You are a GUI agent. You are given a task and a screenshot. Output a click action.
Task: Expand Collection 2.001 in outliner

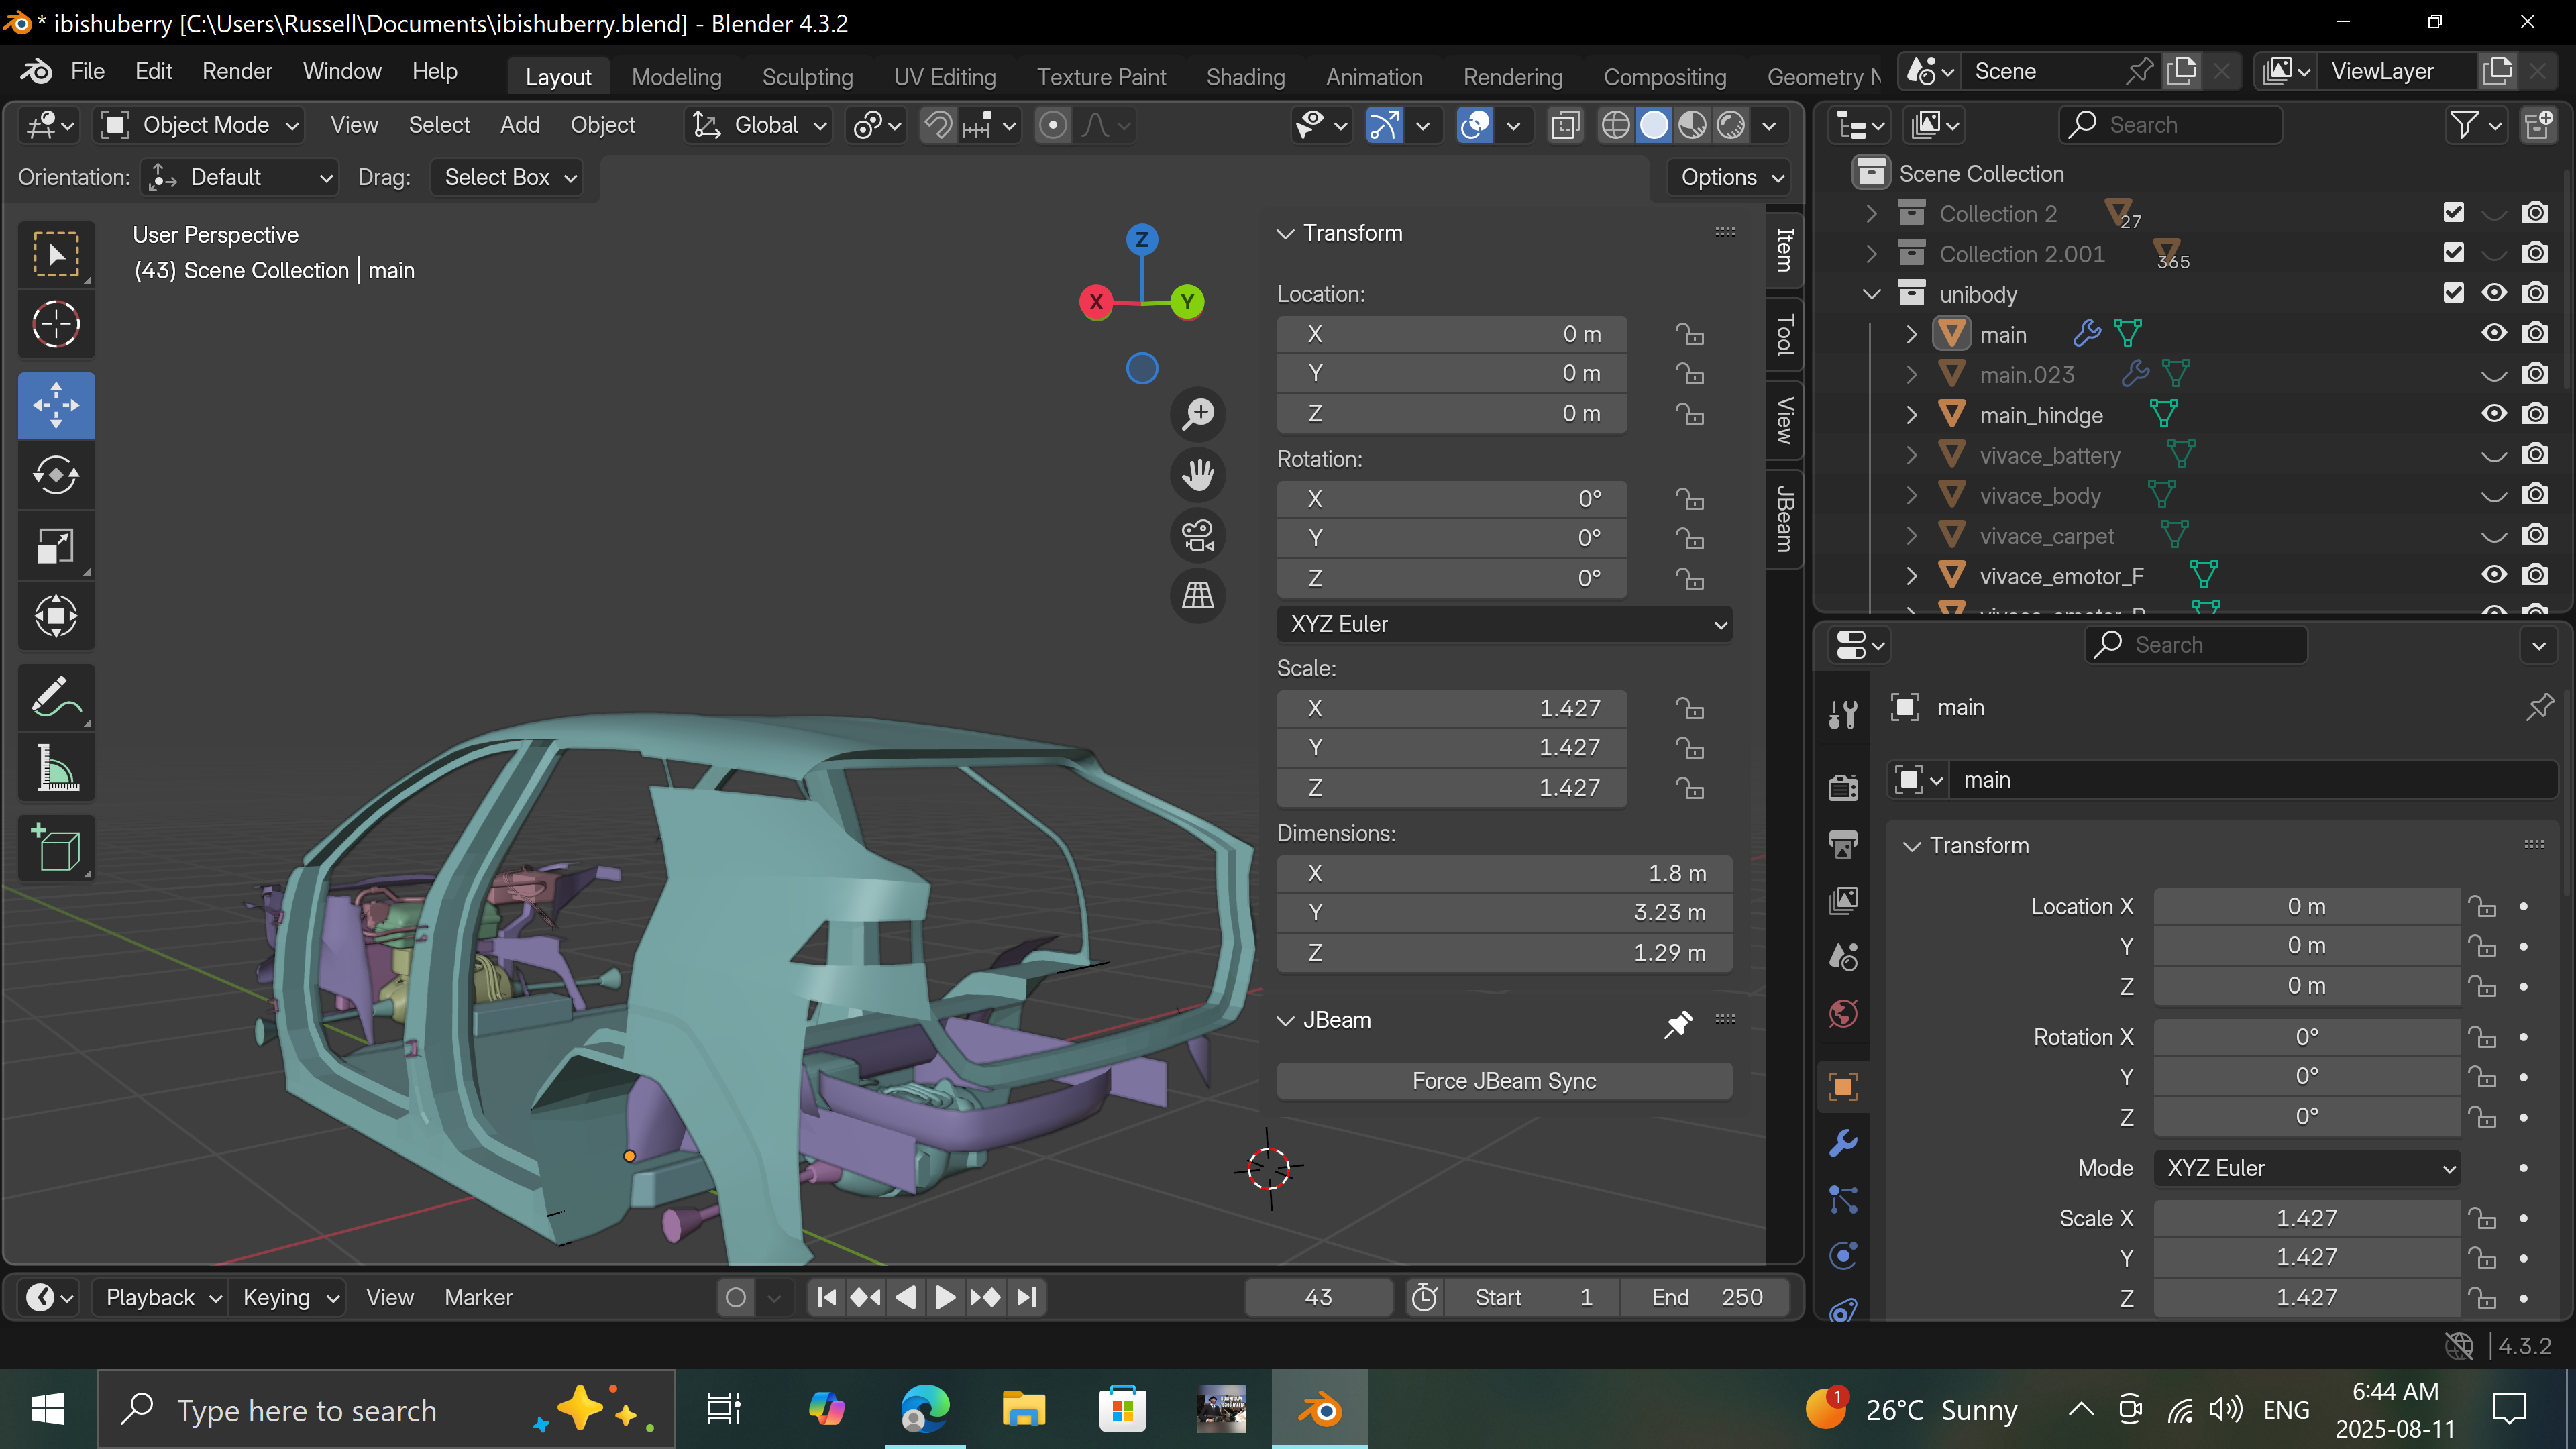coord(1871,254)
